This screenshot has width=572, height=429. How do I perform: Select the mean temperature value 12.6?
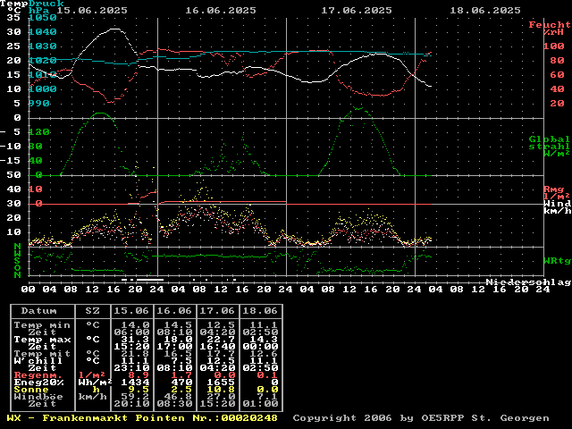coord(265,354)
